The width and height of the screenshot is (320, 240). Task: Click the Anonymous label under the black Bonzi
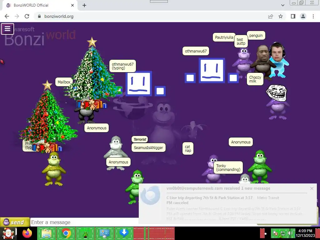(97, 128)
